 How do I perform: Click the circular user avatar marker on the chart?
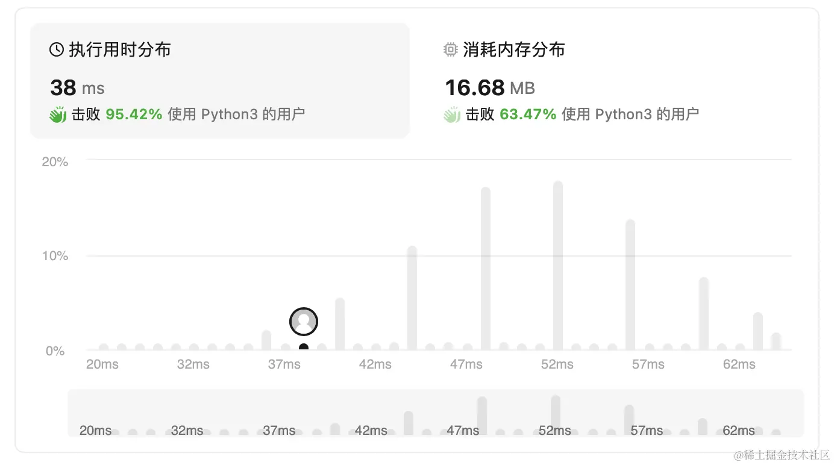coord(304,321)
